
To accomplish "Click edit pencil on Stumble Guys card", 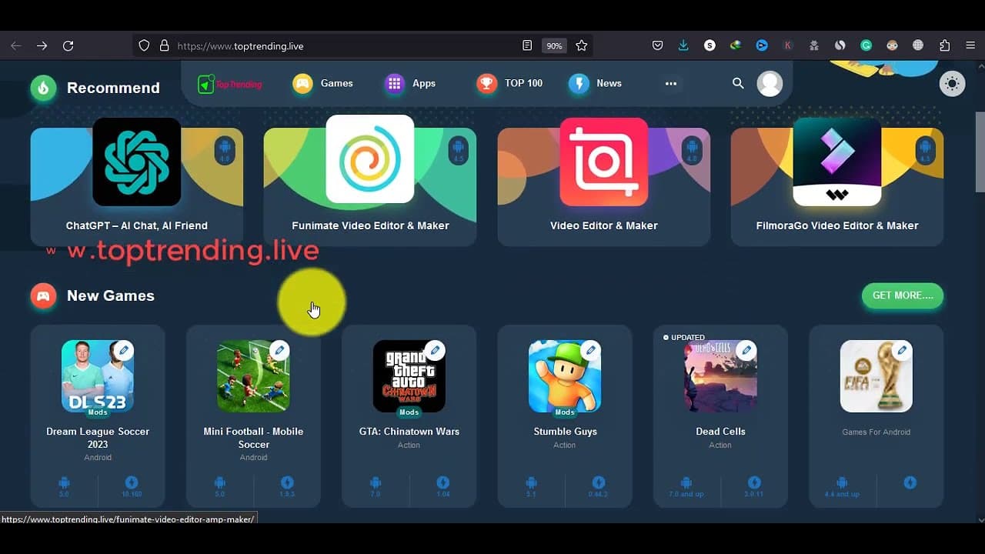I will (590, 350).
